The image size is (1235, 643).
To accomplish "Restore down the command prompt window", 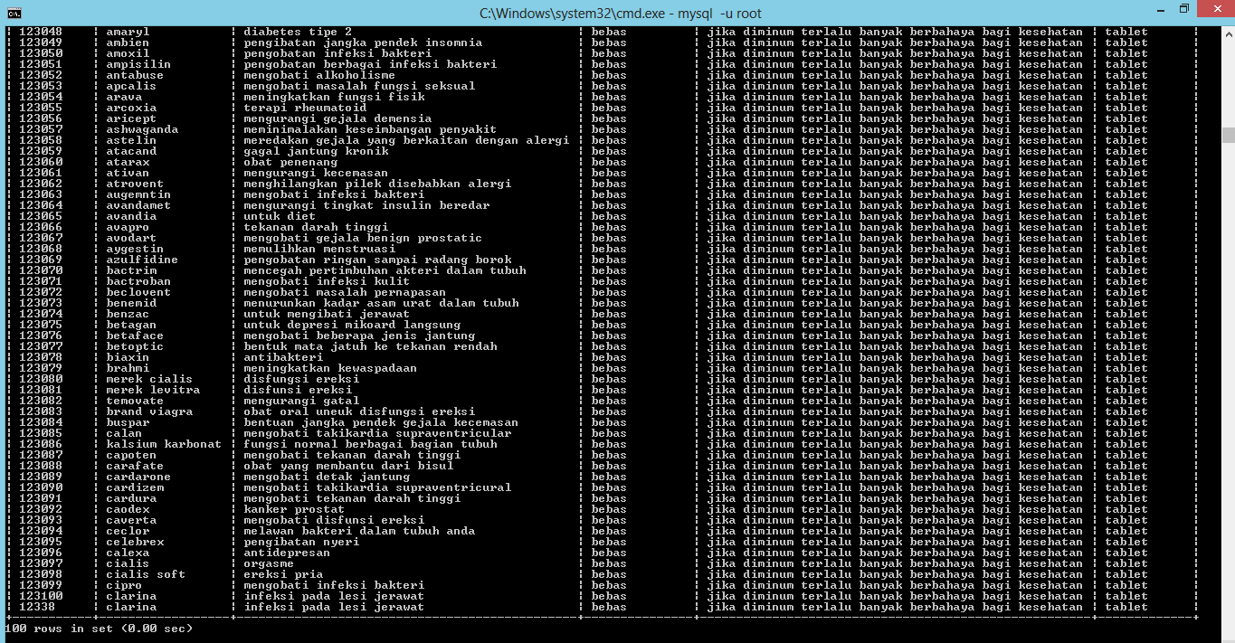I will (1184, 10).
